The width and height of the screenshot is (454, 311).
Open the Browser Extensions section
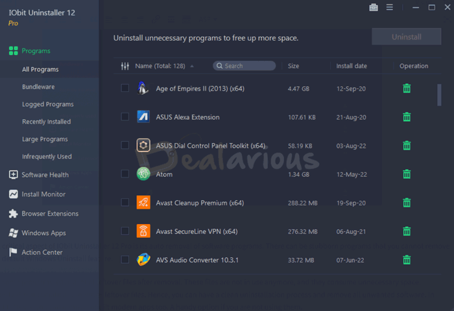[50, 214]
